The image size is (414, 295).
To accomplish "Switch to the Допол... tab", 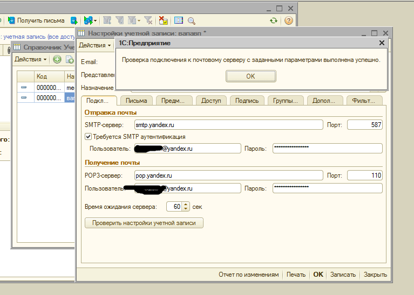I will click(325, 101).
